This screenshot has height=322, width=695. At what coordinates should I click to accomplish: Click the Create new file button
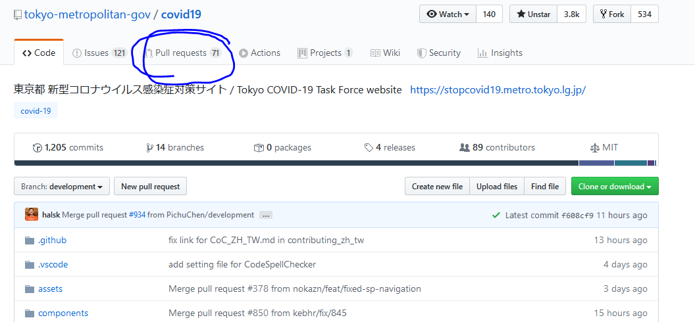tap(437, 186)
